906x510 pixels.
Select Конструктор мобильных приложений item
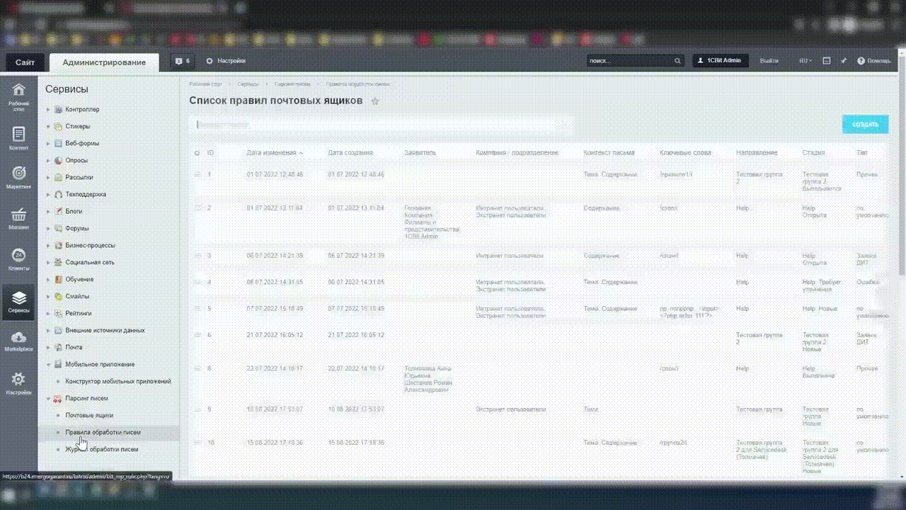118,382
